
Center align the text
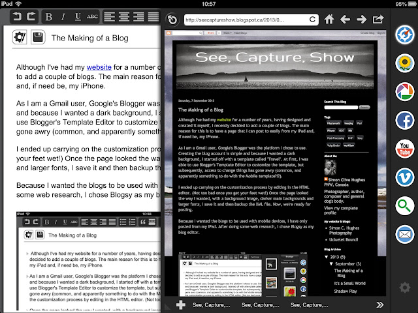(124, 17)
